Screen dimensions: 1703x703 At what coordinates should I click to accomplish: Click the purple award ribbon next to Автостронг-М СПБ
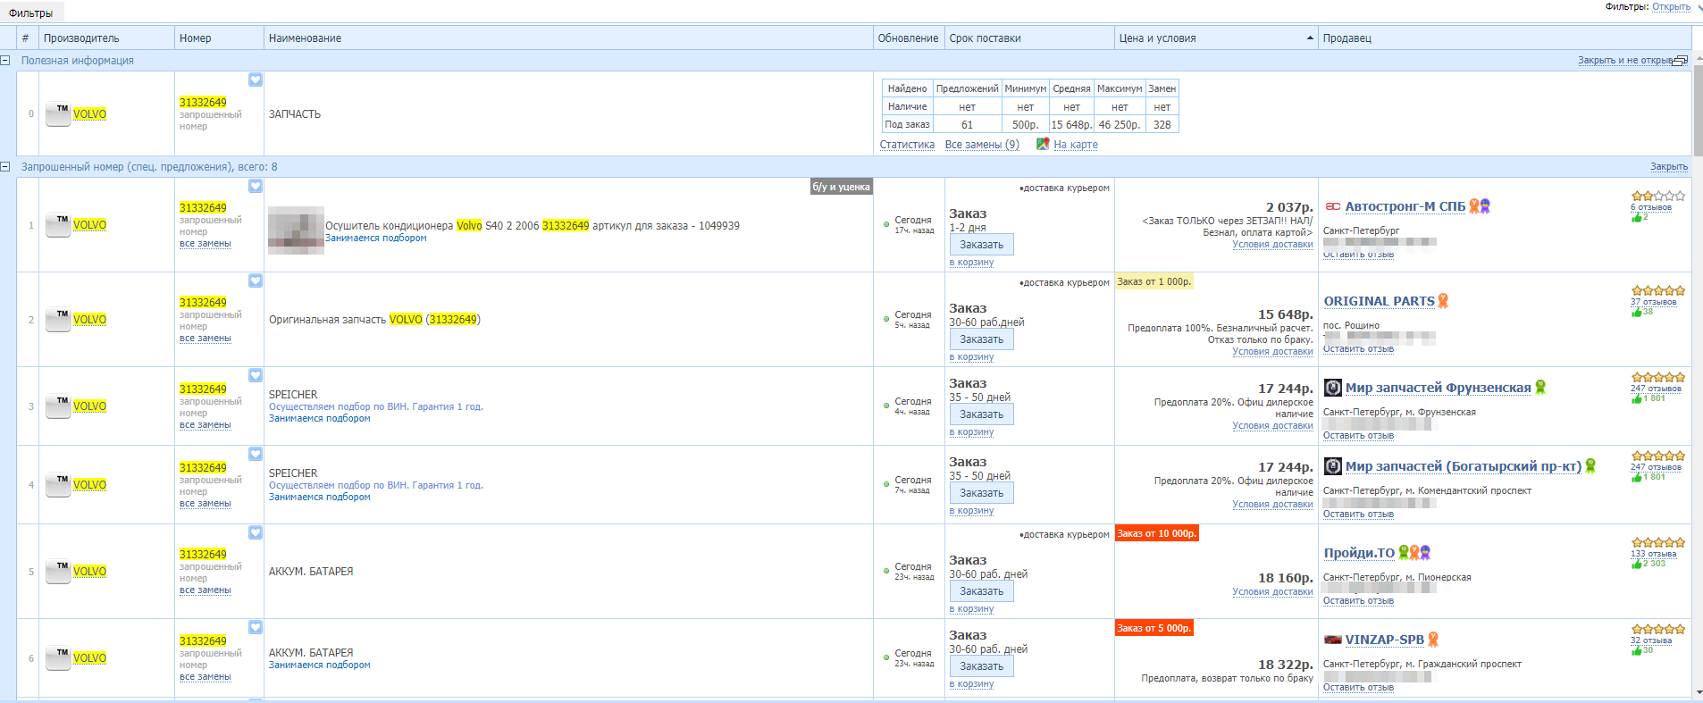click(1485, 206)
